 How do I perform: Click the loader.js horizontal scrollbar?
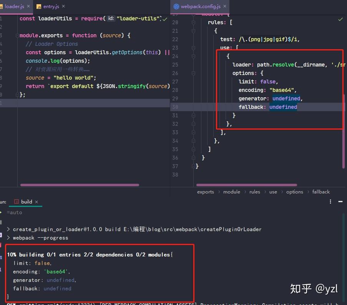pyautogui.click(x=80, y=185)
